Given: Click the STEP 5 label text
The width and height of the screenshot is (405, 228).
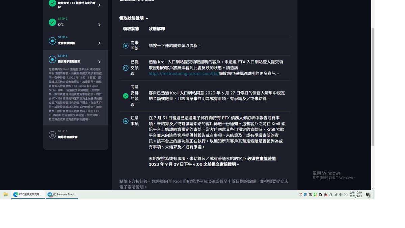Looking at the screenshot, I should tap(63, 56).
